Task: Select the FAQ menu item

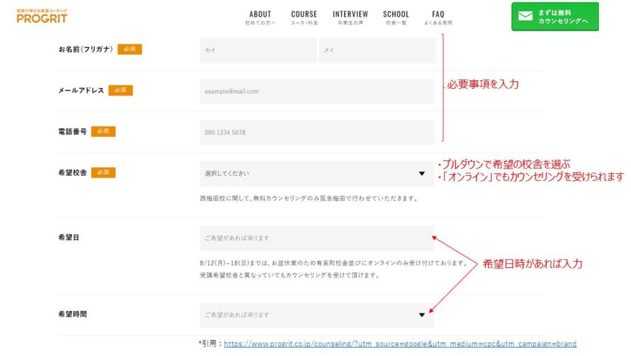Action: pyautogui.click(x=438, y=17)
